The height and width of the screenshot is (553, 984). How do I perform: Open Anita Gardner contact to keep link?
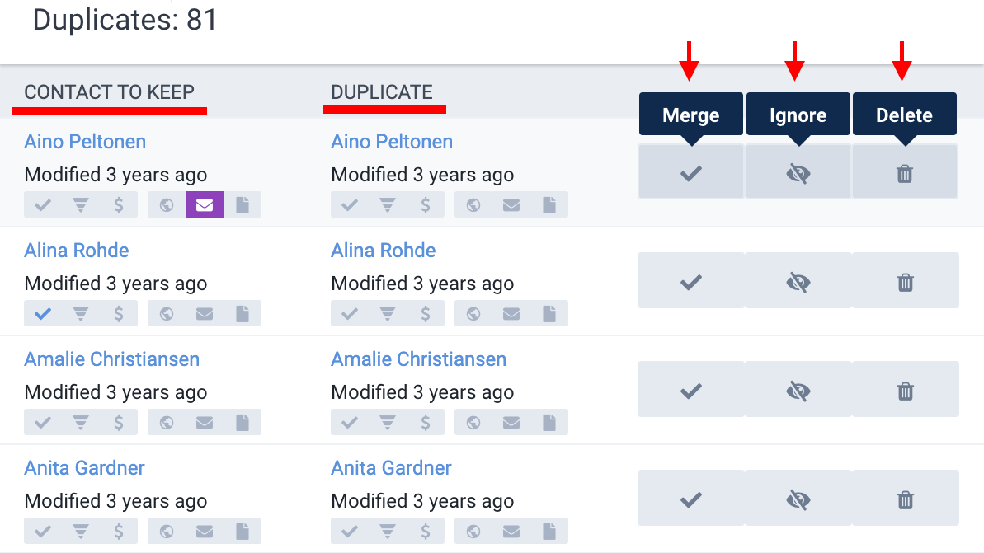point(85,468)
